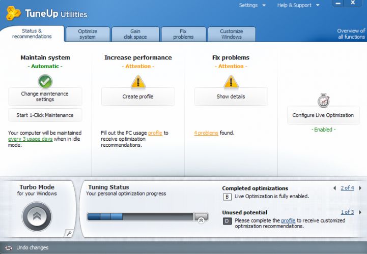Click the Tuning Status progress bar
This screenshot has width=367, height=254.
[x=140, y=216]
